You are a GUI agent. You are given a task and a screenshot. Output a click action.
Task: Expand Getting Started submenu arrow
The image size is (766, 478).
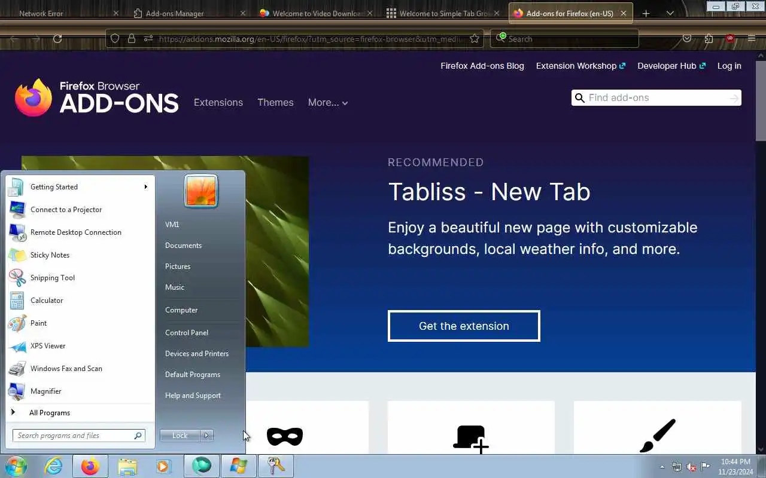[145, 187]
